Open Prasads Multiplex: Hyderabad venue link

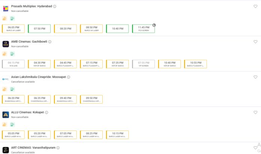pos(31,6)
